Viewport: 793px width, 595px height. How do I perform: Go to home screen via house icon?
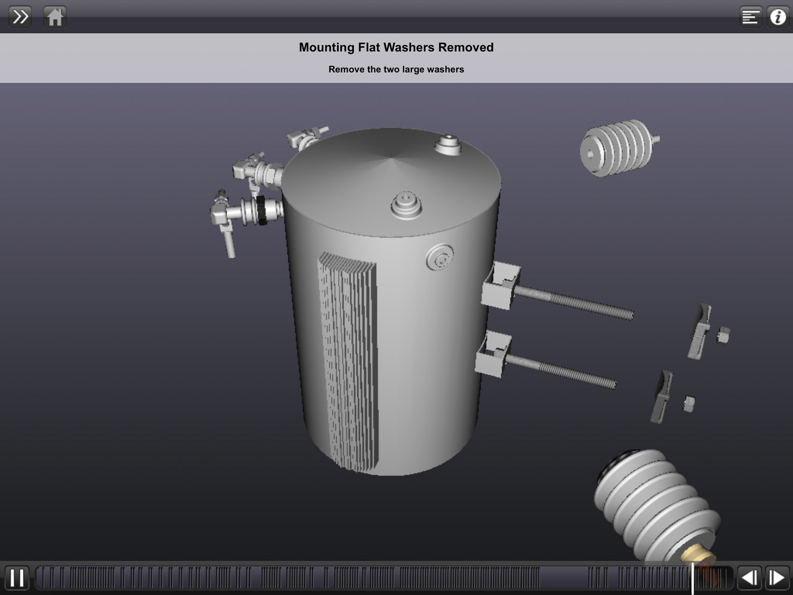coord(55,17)
